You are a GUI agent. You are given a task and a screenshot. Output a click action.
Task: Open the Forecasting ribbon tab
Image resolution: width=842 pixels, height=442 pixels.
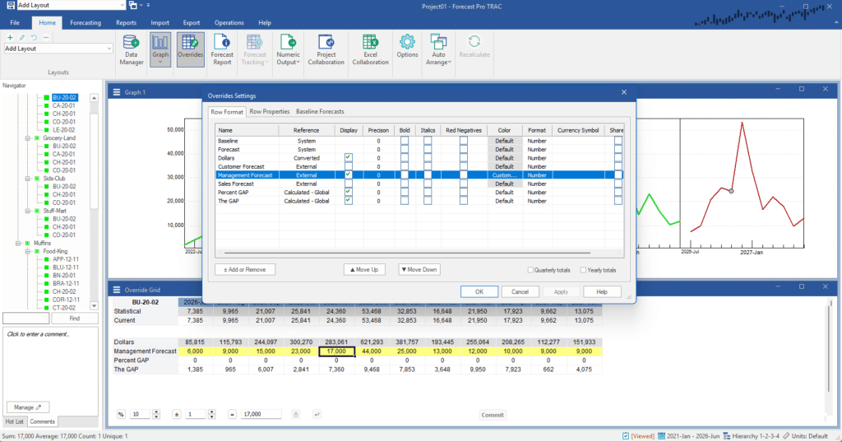tap(86, 23)
